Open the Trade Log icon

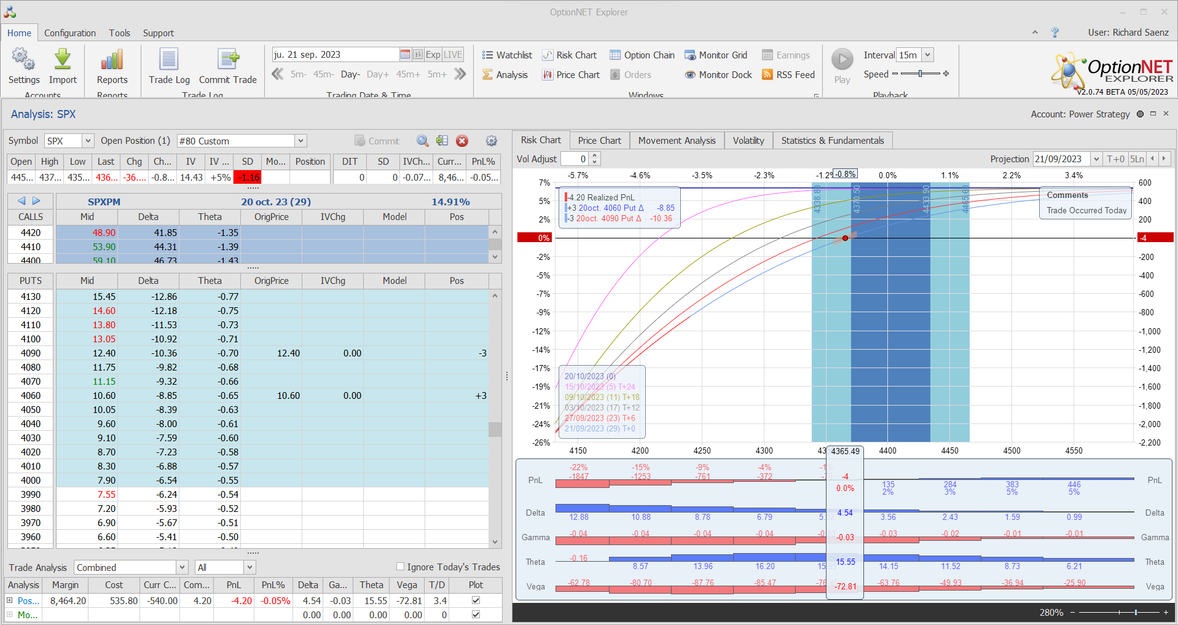[x=169, y=60]
